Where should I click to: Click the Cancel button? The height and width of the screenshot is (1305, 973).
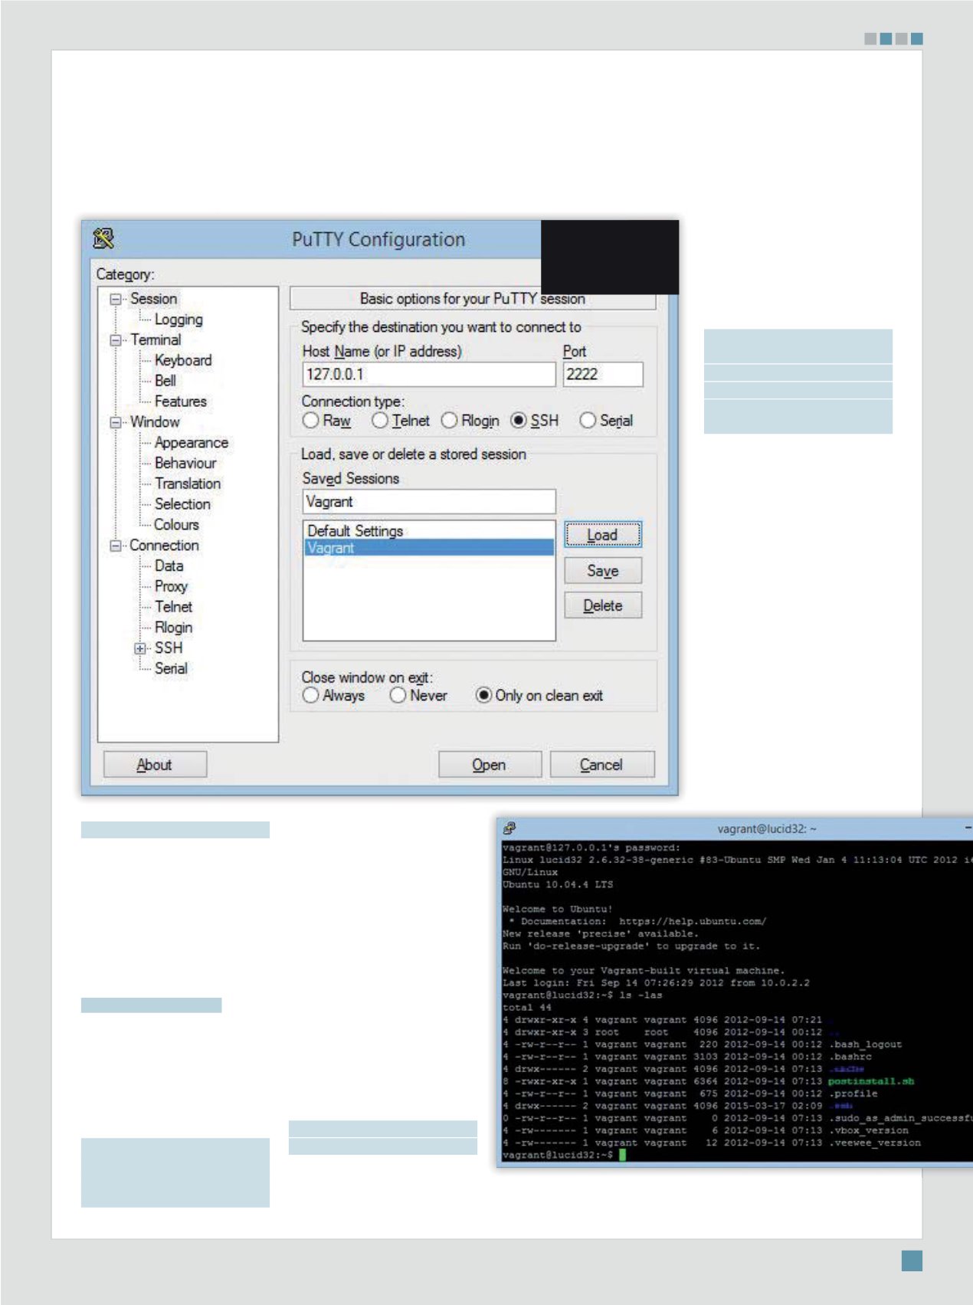point(602,765)
